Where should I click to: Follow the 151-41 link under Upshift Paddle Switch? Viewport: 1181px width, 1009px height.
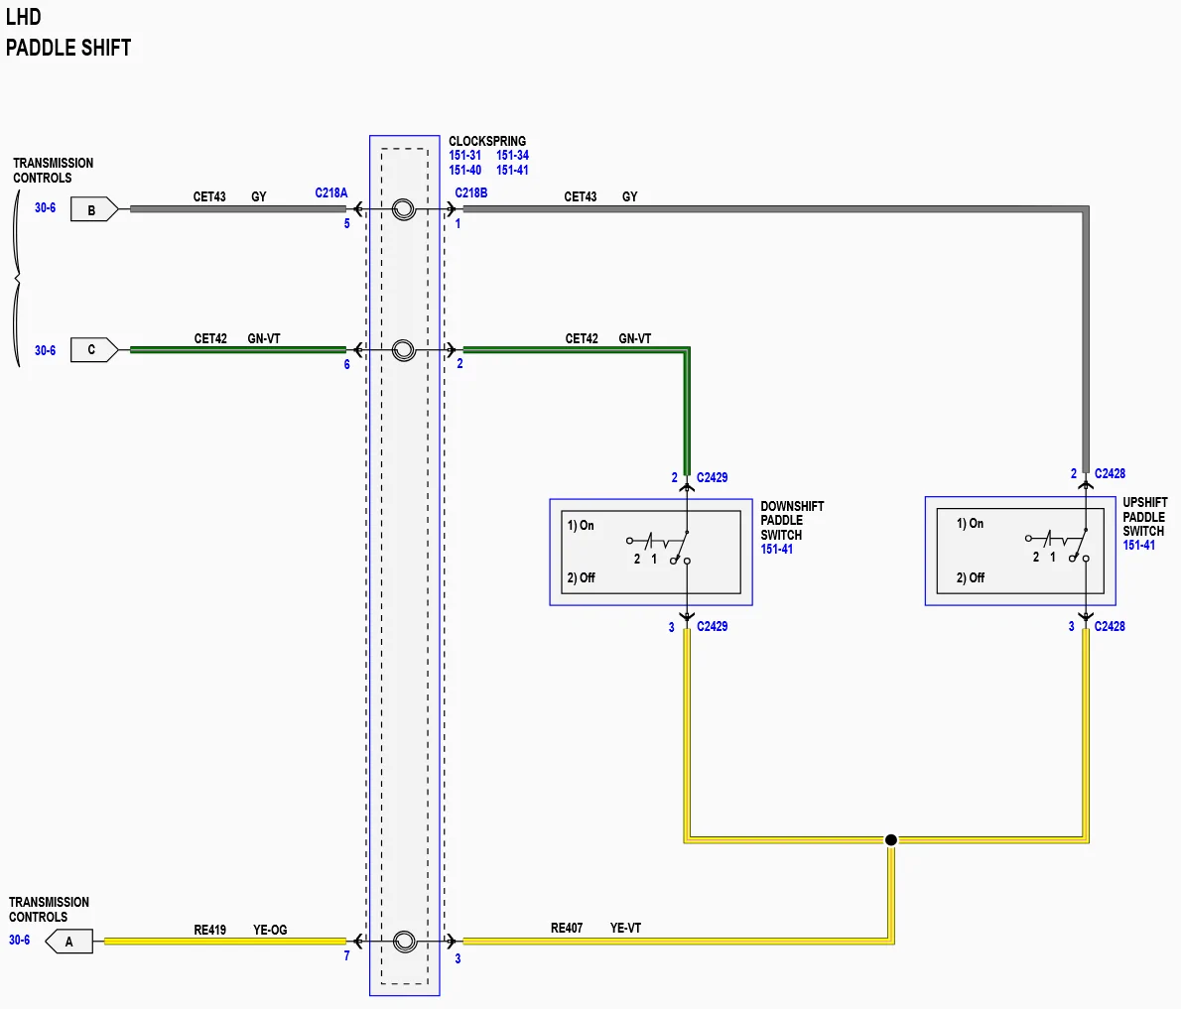click(x=1139, y=545)
